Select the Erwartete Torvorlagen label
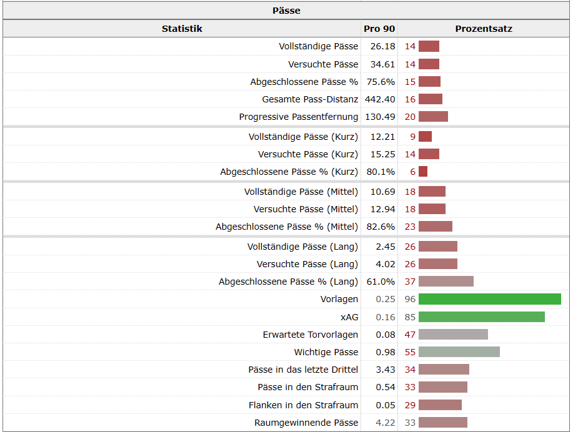573x432 pixels. click(311, 335)
